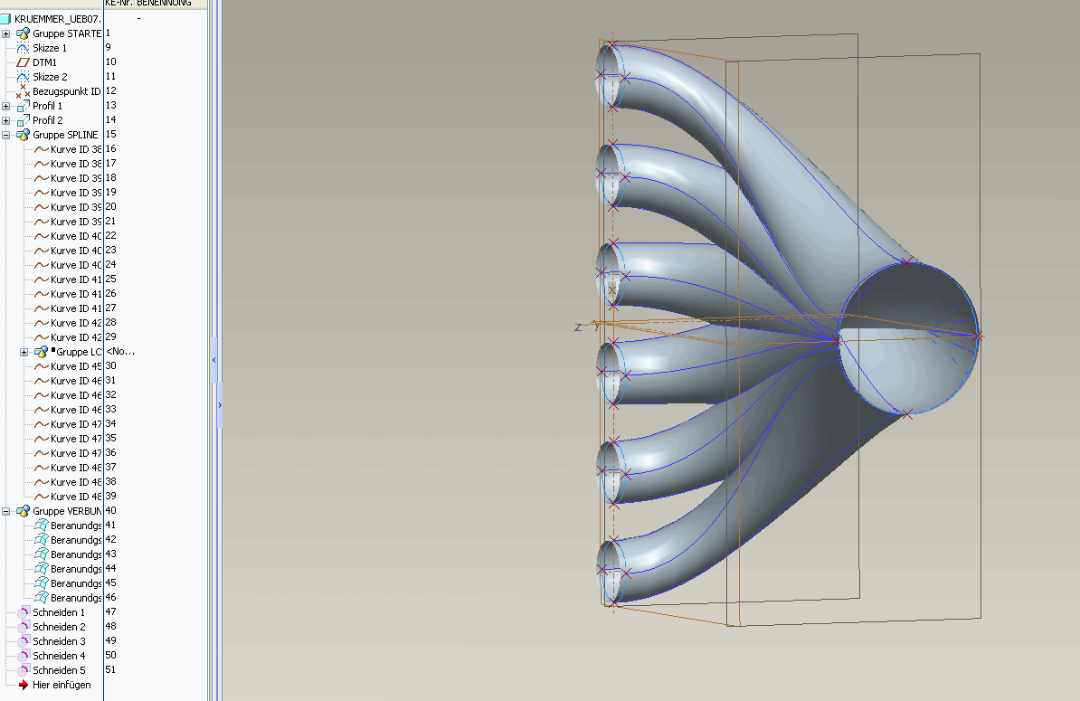Expand the Profil 1 node
1080x701 pixels.
5,106
